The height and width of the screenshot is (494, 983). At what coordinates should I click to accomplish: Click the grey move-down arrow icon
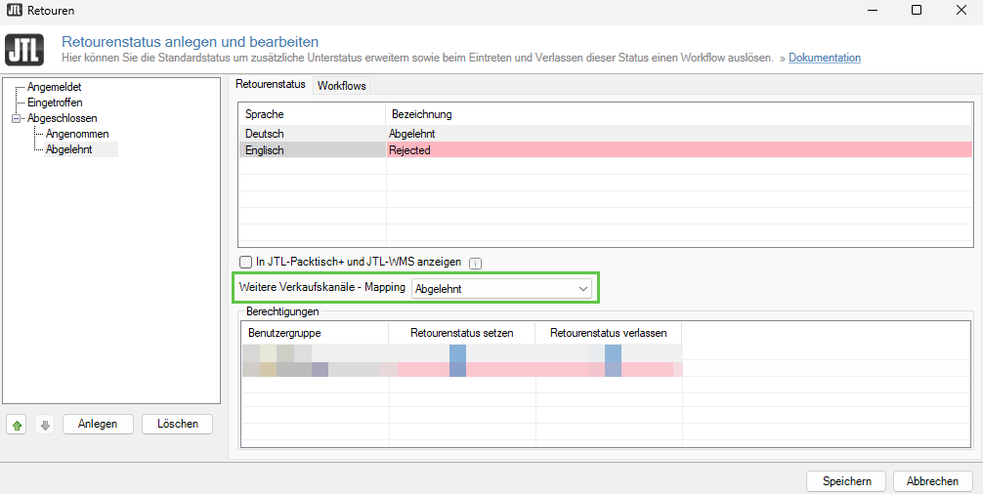pyautogui.click(x=44, y=425)
